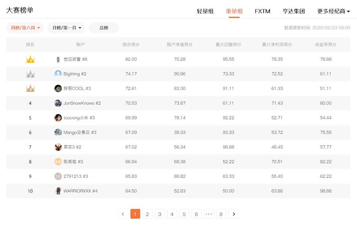Go to page 4
Screen dimensions: 357x226
172,214
